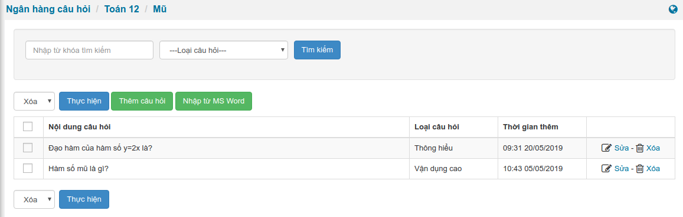The height and width of the screenshot is (217, 683).
Task: Click the 'Tìm kiếm' search button
Action: [x=317, y=50]
